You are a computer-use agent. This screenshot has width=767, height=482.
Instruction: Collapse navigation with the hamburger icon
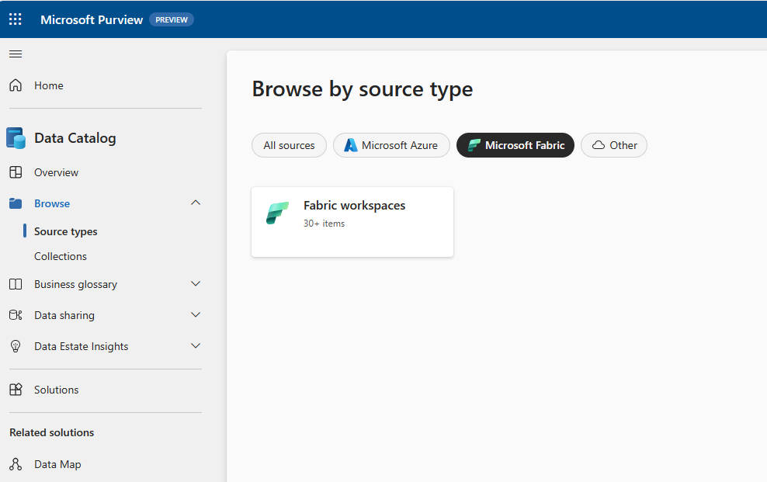tap(16, 54)
